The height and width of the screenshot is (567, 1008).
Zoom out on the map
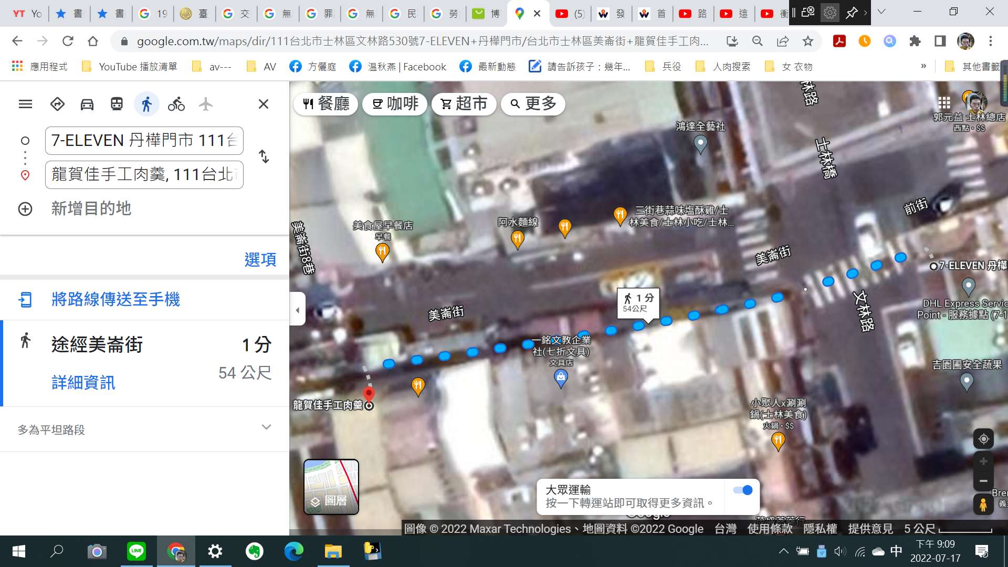(x=984, y=481)
